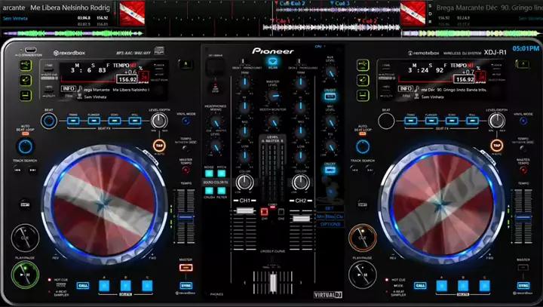Toggle left deck Vinyl Mode
Image resolution: width=543 pixels, height=307 pixels.
click(x=186, y=121)
